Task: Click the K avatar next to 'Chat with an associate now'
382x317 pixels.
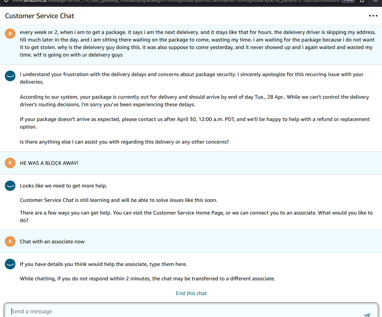Action: 10,241
